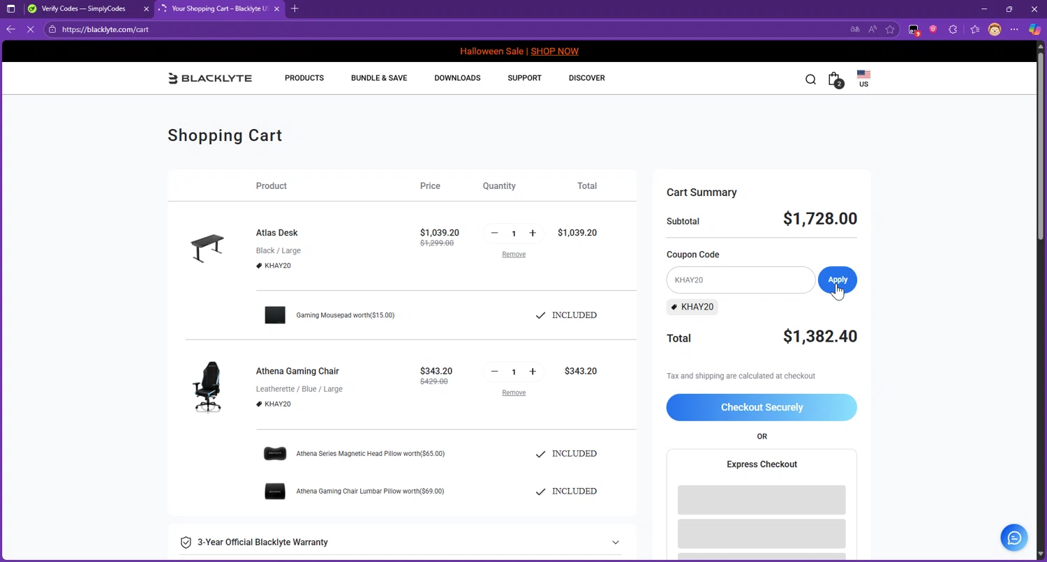Close the Verify Codes SimplyCodes tab
Screen dimensions: 1047x562
147,9
